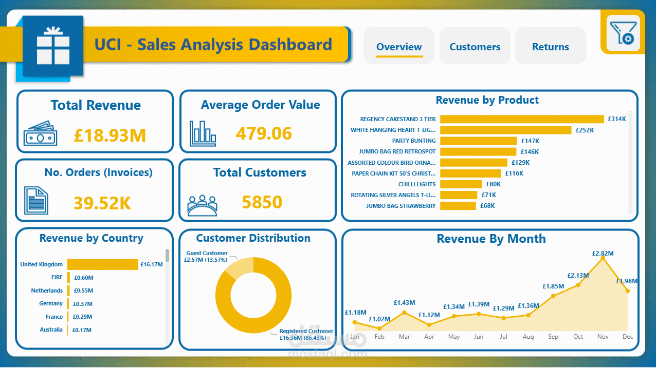
Task: Switch to the Customers tab
Action: pyautogui.click(x=475, y=46)
